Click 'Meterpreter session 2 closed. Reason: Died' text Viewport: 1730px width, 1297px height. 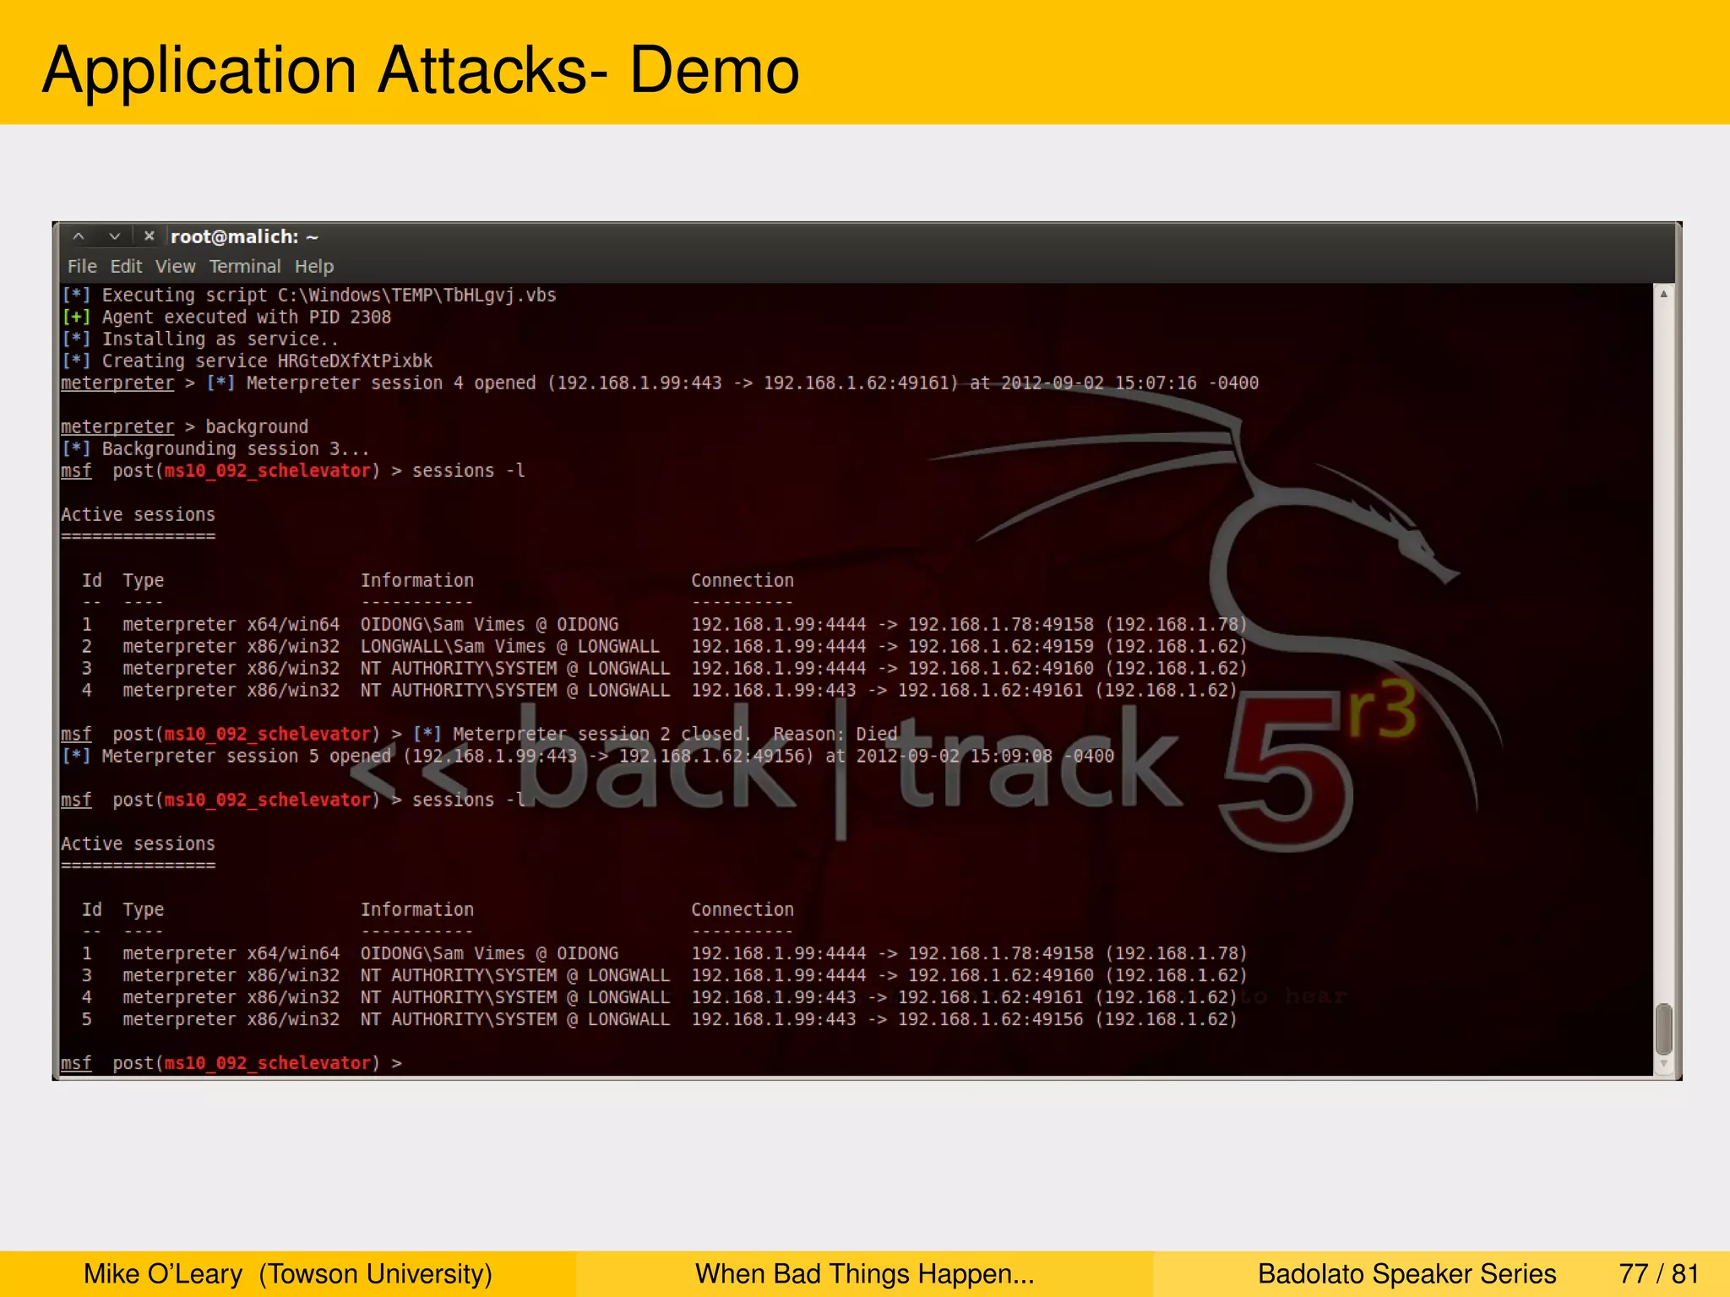tap(675, 735)
